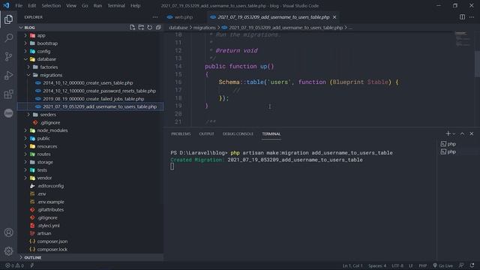Click the feedback icon in status bar

(461, 265)
